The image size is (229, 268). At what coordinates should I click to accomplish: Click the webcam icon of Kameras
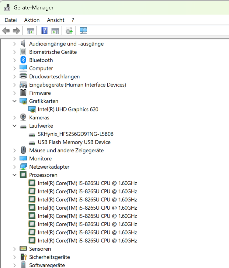click(23, 117)
